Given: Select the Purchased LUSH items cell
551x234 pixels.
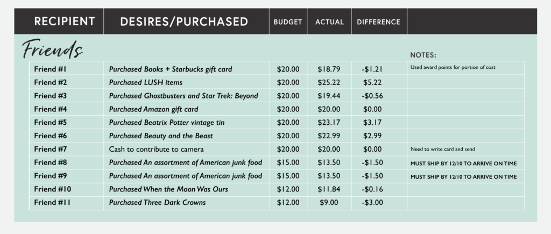Looking at the screenshot, I should point(186,82).
